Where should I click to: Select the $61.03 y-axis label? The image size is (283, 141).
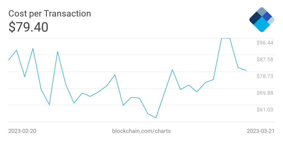click(x=265, y=110)
